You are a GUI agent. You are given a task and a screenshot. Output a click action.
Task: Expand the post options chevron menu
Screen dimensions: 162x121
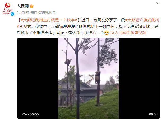(158, 3)
